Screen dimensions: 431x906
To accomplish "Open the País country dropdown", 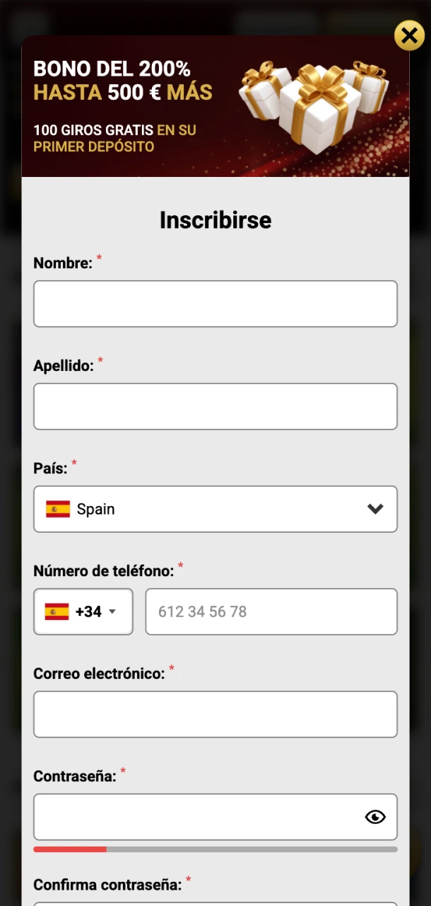I will (x=215, y=509).
